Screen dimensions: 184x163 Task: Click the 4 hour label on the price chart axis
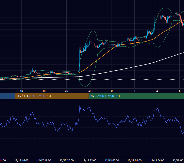157,91
